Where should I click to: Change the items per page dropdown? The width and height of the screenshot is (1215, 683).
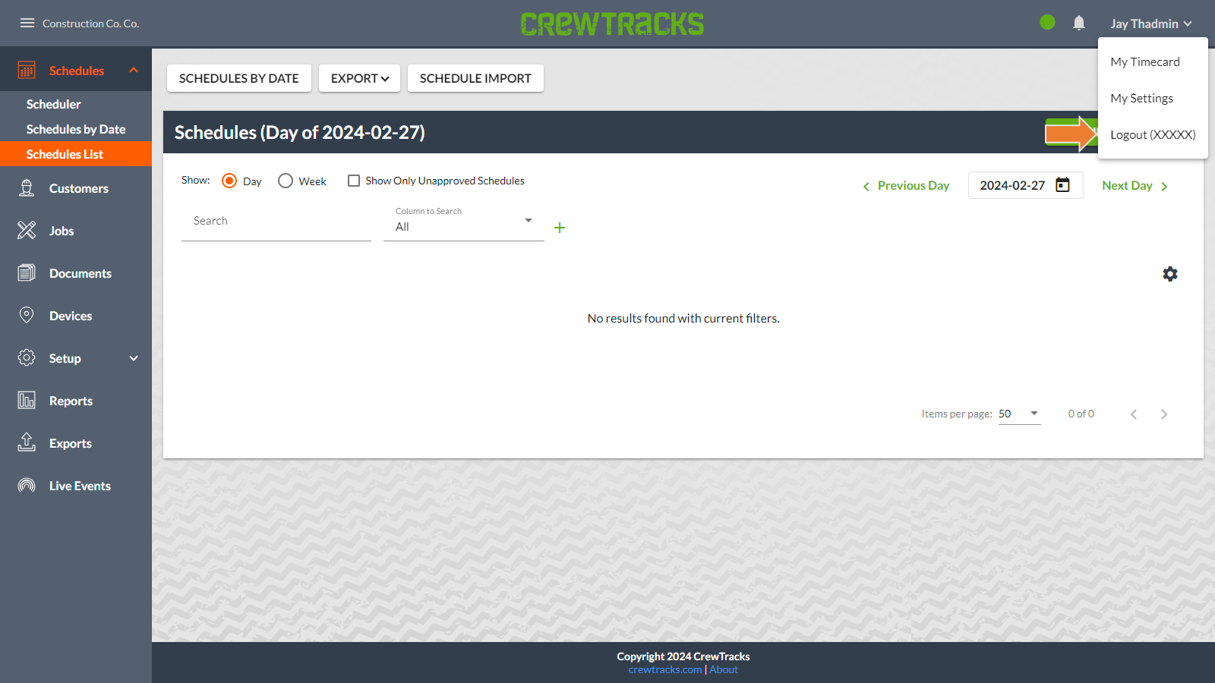[1019, 414]
